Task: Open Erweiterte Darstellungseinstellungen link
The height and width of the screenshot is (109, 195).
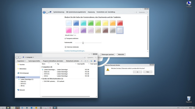Action: (x=75, y=51)
